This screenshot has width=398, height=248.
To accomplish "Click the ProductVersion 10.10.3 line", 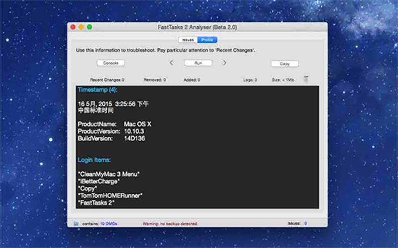I will click(x=111, y=131).
